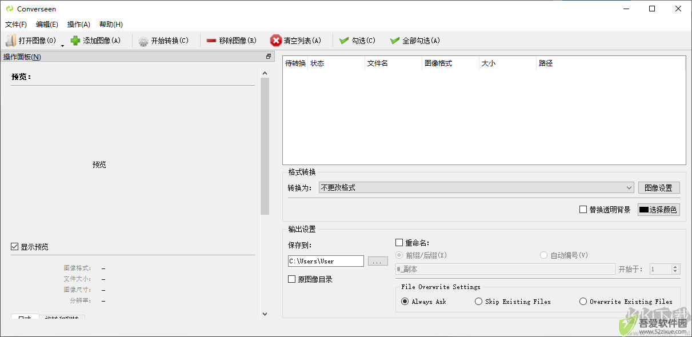This screenshot has height=337, width=692.
Task: Open the 文件(F) menu
Action: [16, 25]
